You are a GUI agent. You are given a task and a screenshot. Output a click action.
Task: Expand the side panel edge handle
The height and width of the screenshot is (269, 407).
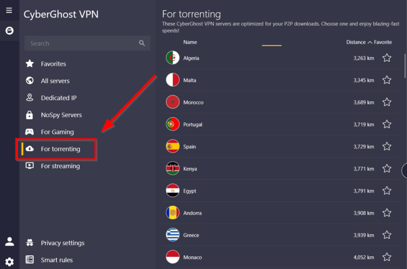coord(404,170)
